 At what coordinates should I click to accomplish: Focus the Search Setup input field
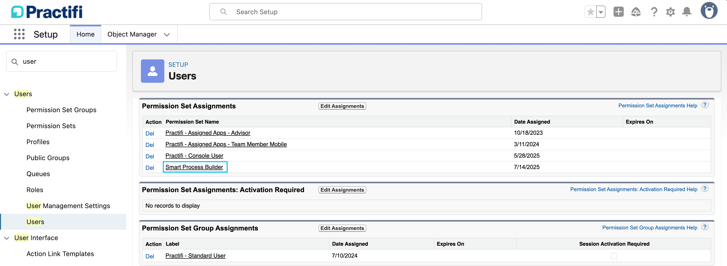345,11
